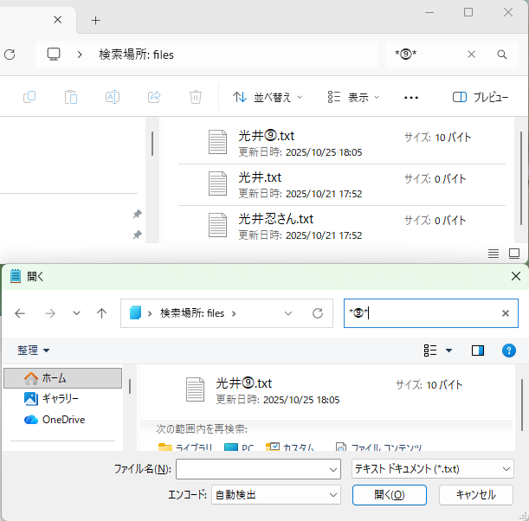Click the キャンセル button
This screenshot has width=529, height=521.
tap(476, 495)
